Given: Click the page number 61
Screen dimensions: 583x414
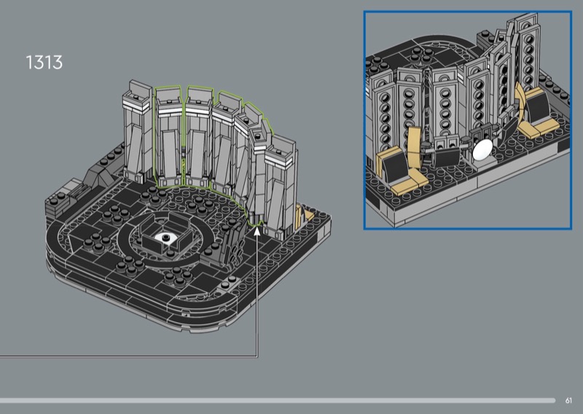Looking at the screenshot, I should [568, 399].
